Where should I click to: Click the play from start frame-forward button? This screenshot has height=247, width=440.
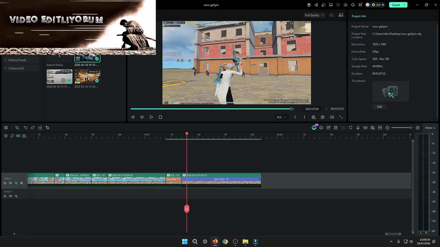142,117
